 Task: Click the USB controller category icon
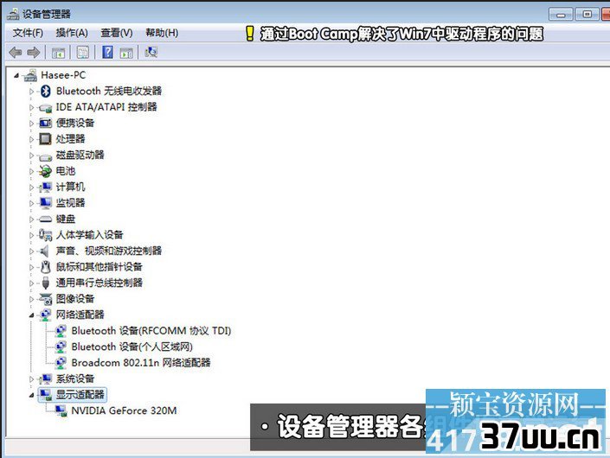(x=46, y=283)
